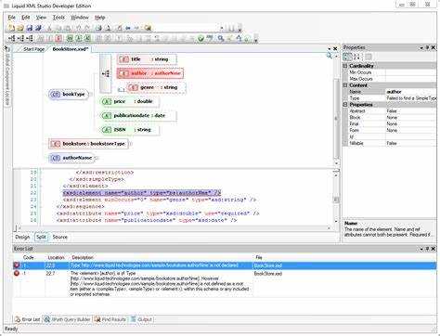Open the document tab list dropdown

point(330,49)
